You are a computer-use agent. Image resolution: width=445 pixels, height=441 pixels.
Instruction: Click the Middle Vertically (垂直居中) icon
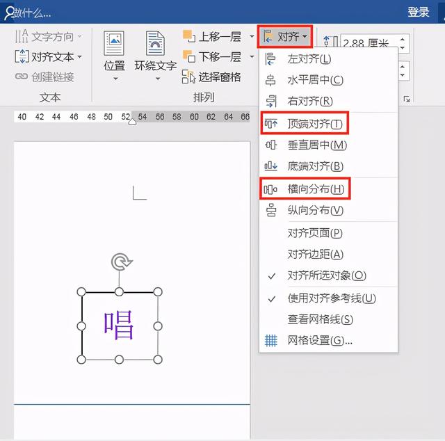click(x=270, y=145)
